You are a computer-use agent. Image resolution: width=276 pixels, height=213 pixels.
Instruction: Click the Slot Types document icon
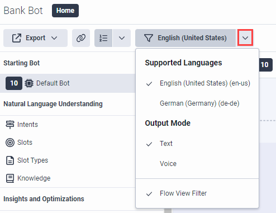pyautogui.click(x=10, y=160)
